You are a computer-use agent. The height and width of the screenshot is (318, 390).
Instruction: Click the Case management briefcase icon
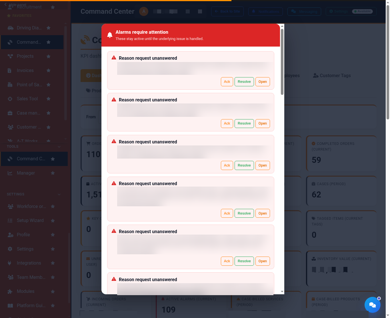[10, 113]
